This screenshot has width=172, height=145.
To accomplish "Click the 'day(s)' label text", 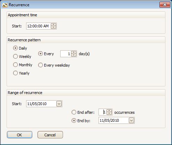I will click(84, 54).
